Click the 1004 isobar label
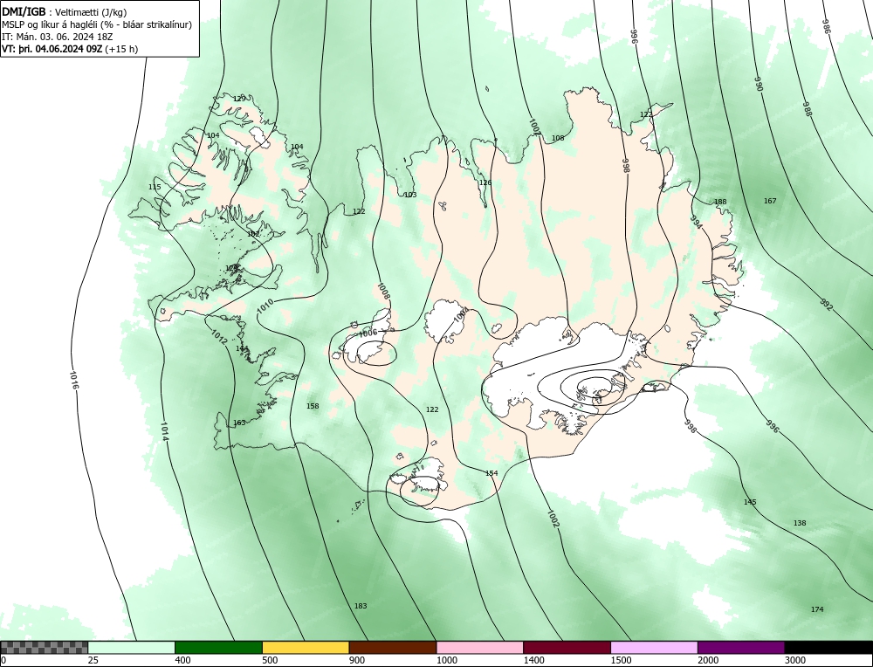 460,315
